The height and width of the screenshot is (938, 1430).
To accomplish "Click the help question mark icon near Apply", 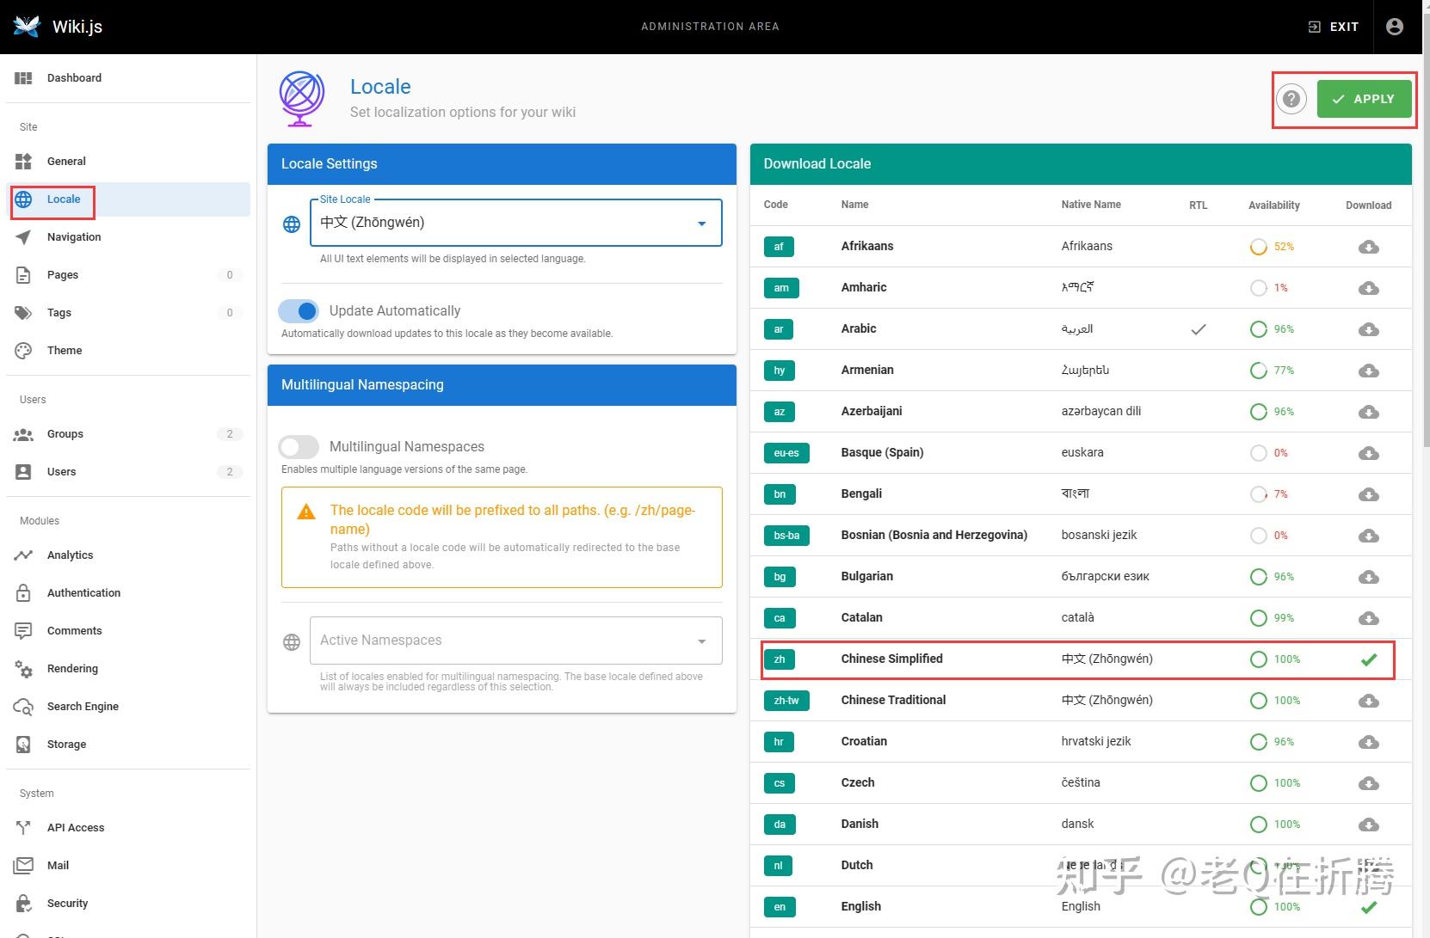I will 1290,98.
